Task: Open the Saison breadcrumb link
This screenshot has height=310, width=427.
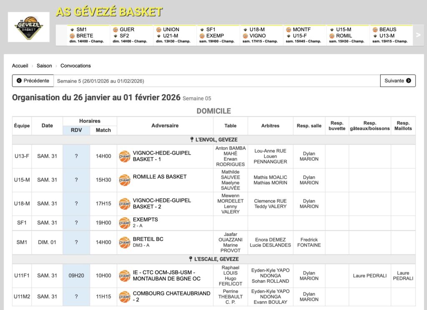Action: click(x=44, y=66)
